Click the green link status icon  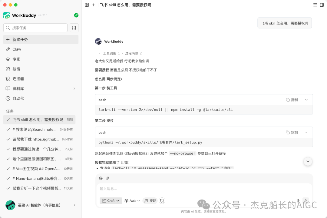click(76, 15)
